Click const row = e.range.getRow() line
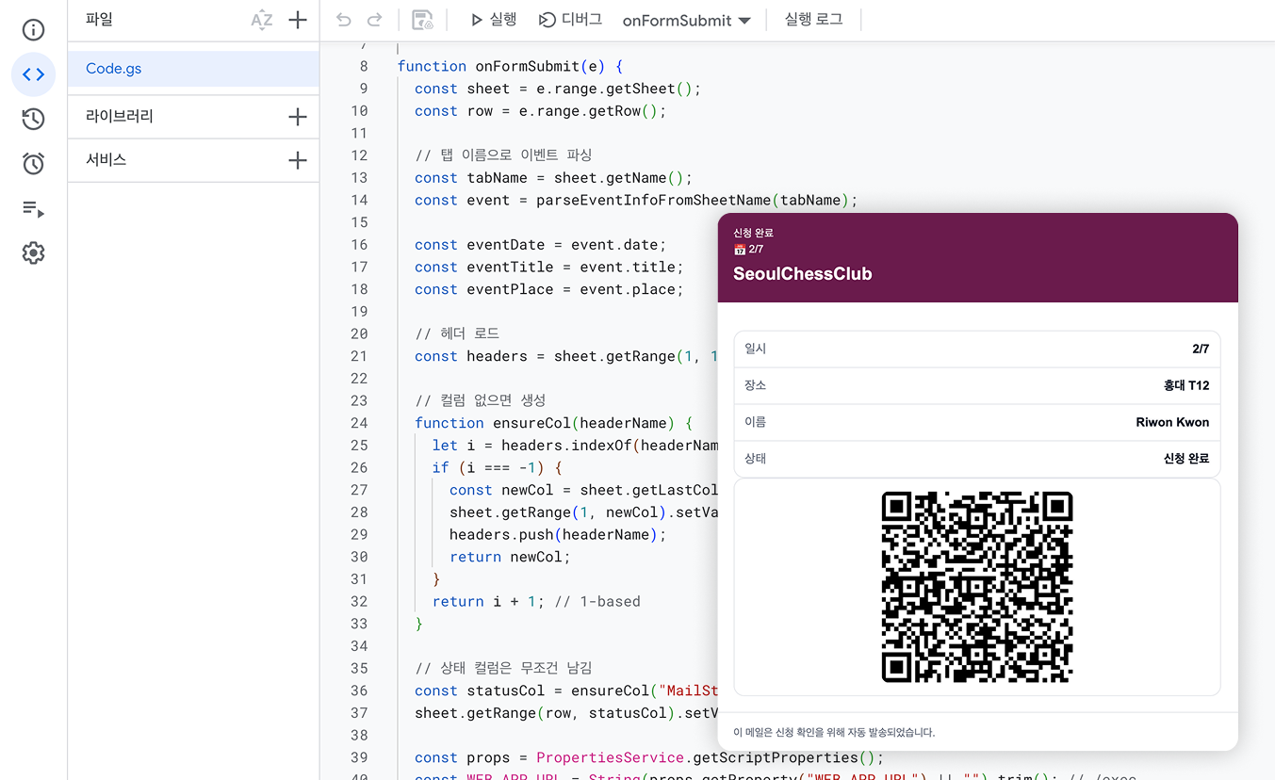Screen dimensions: 1275x780 540,111
